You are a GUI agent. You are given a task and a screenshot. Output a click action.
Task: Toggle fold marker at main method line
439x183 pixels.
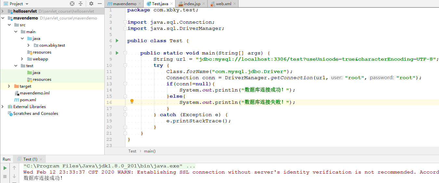(x=125, y=53)
